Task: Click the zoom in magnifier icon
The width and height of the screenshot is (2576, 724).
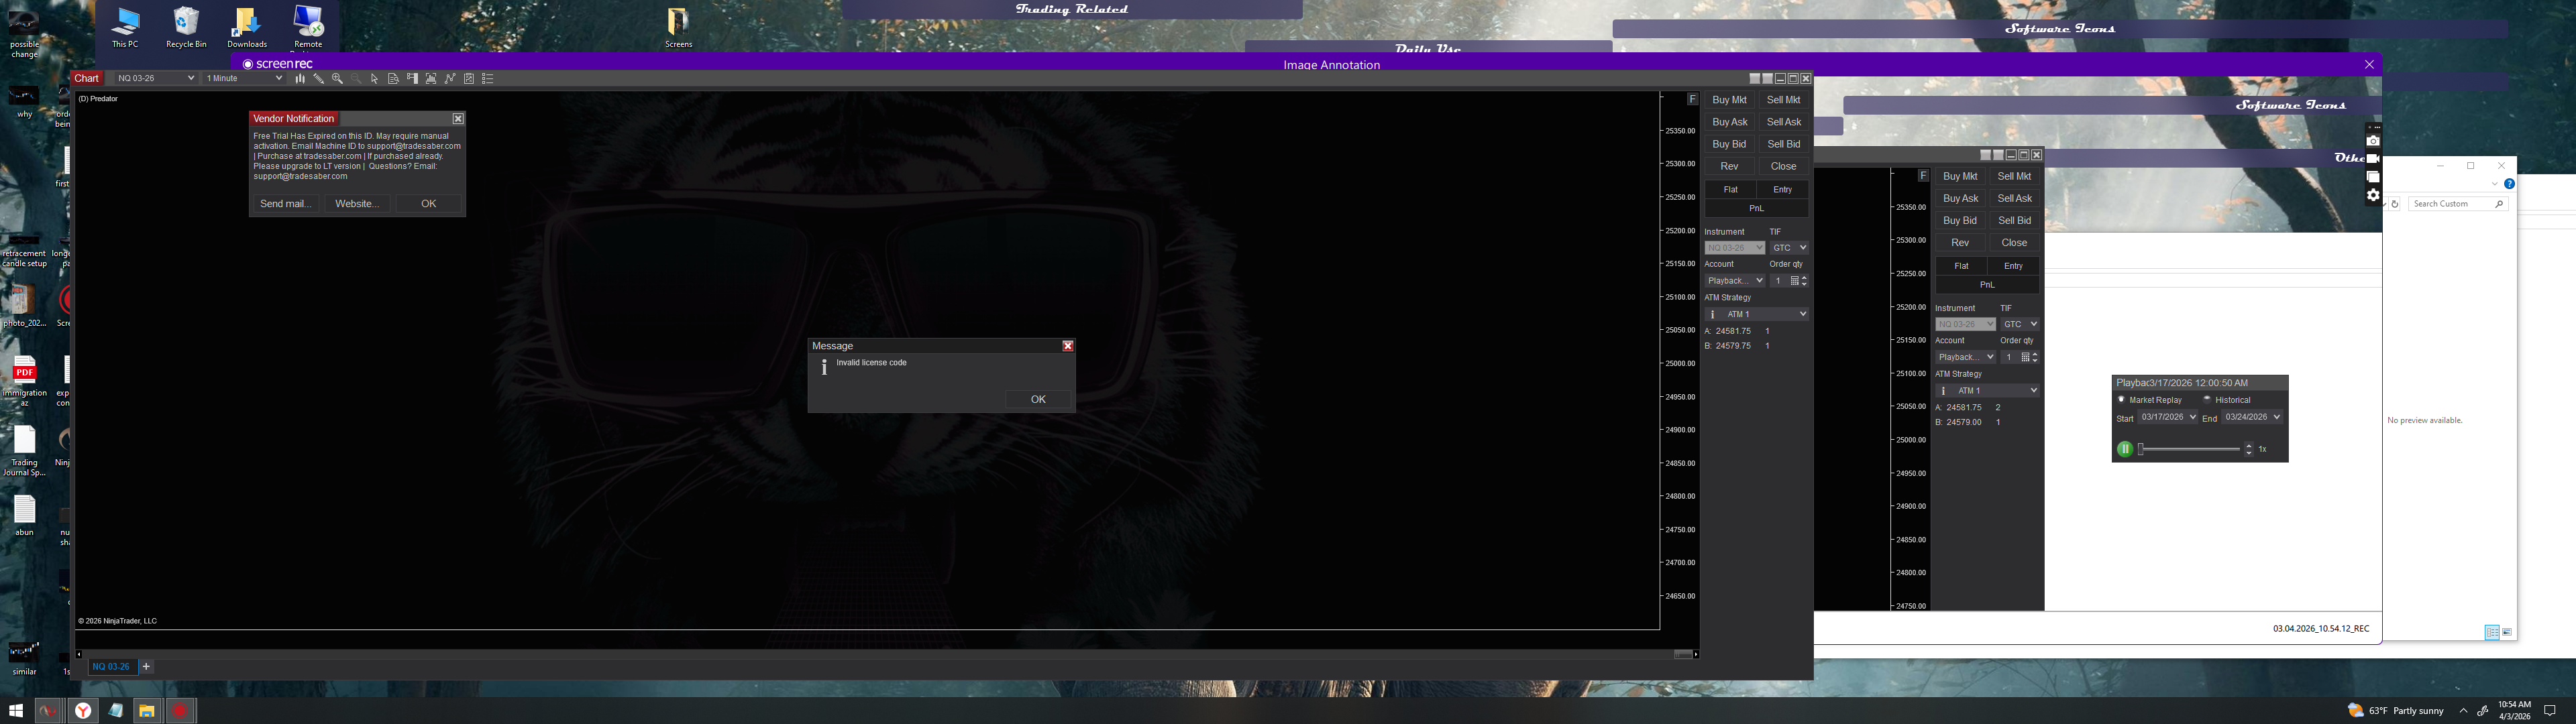Action: click(x=337, y=78)
